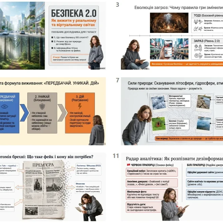
Task: Click the 'ТОДІ (Базовий рівень)' heading
Action: click(208, 15)
